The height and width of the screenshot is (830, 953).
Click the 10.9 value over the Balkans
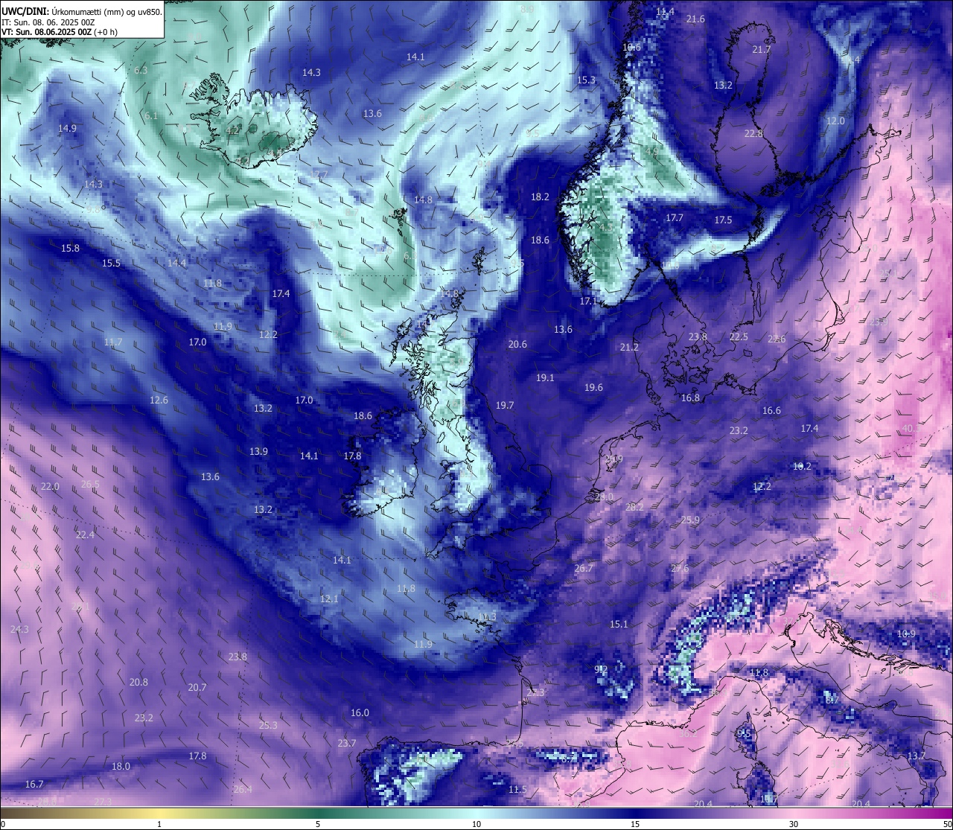906,633
